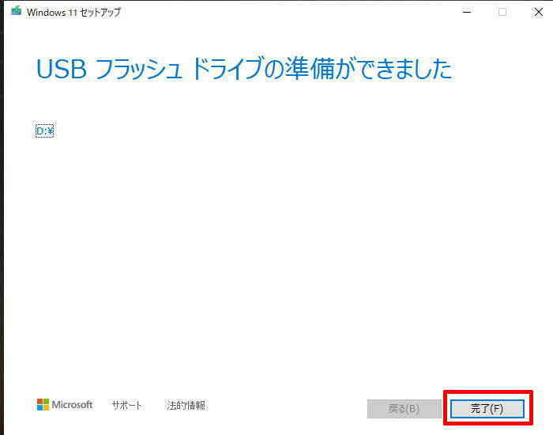Screen dimensions: 553x435
Task: Click the Microsoft logo
Action: pyautogui.click(x=65, y=405)
